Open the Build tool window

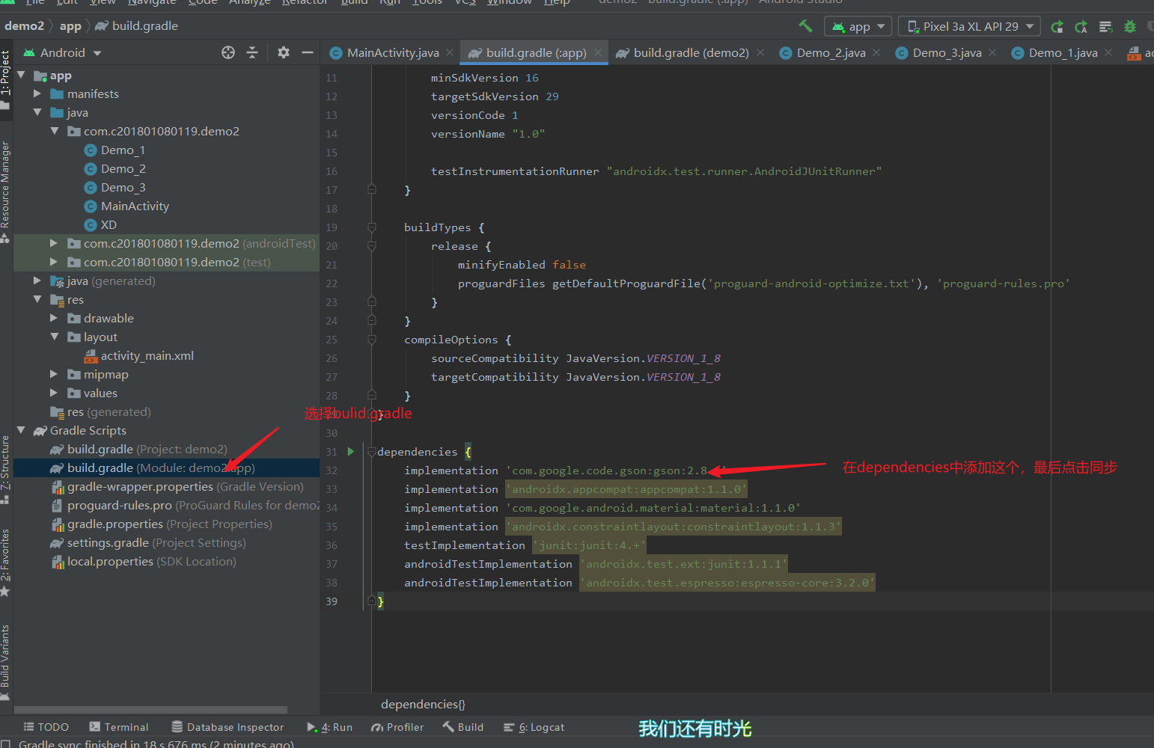(462, 727)
